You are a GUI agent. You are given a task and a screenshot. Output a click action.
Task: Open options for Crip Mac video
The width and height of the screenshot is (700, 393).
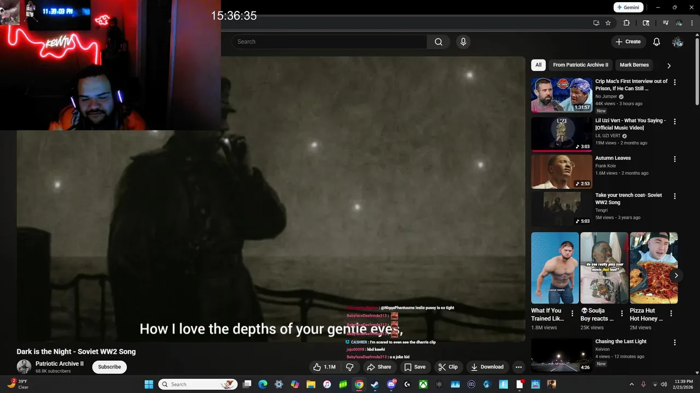pyautogui.click(x=674, y=82)
